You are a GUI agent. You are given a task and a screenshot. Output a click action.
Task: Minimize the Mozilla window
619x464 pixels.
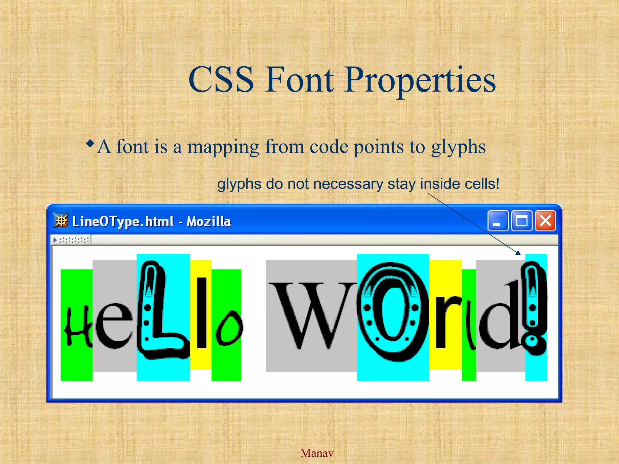[x=497, y=221]
